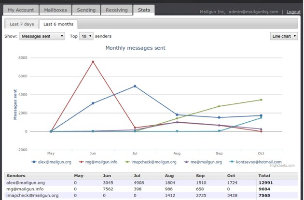
Task: Open the Messages sent dropdown
Action: [42, 36]
